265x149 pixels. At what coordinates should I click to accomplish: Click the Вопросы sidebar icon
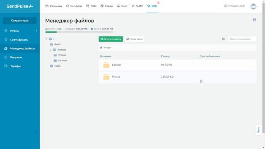tap(6, 57)
